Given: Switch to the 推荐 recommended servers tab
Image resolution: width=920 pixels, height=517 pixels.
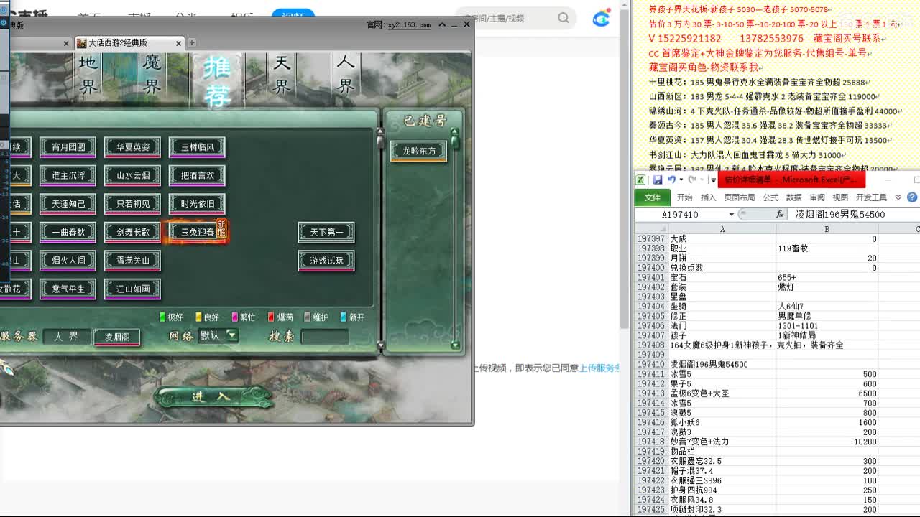Looking at the screenshot, I should pyautogui.click(x=216, y=80).
